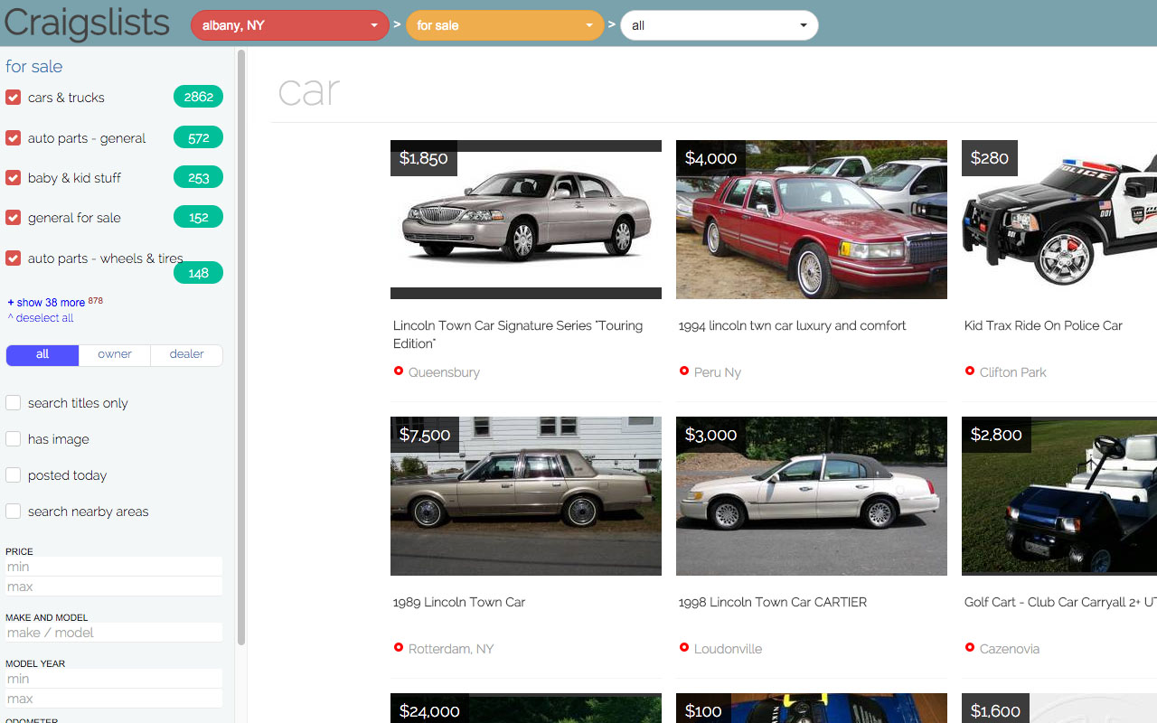
Task: Click the 152 count badge
Action: pyautogui.click(x=198, y=217)
